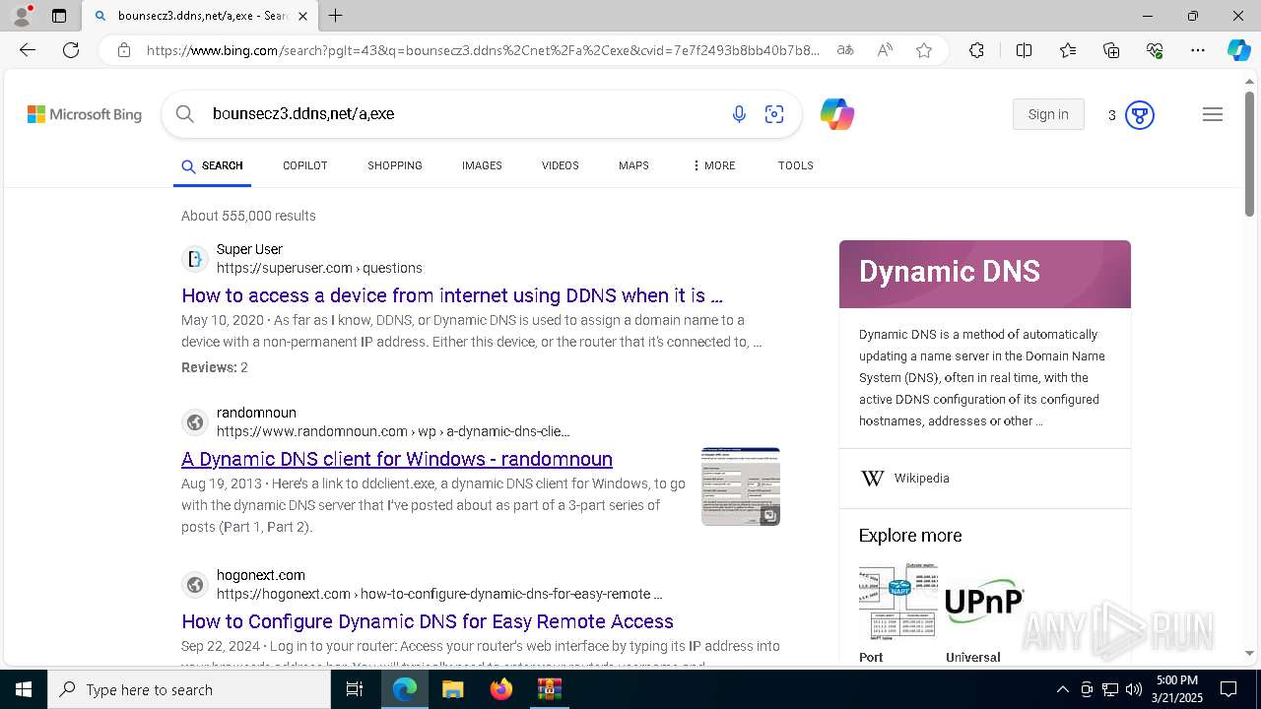Open File Explorer from taskbar
Screen dimensions: 1261x709
point(452,689)
